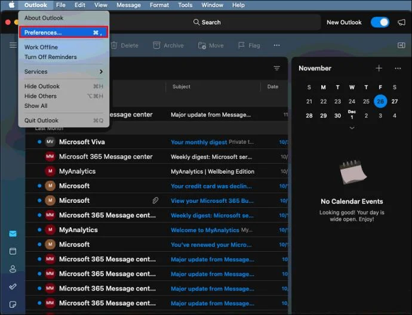Viewport: 412px width, 315px height.
Task: Click the Delete toolbar button
Action: point(125,45)
